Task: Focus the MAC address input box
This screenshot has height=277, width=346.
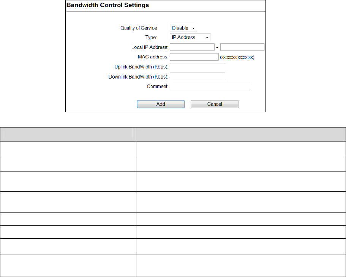Action: click(194, 57)
